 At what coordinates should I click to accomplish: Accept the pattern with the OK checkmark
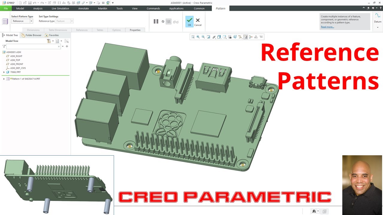(x=189, y=21)
